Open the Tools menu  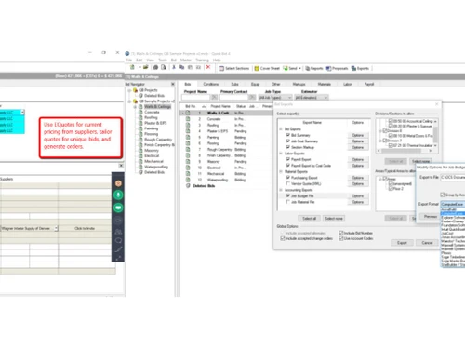click(163, 60)
